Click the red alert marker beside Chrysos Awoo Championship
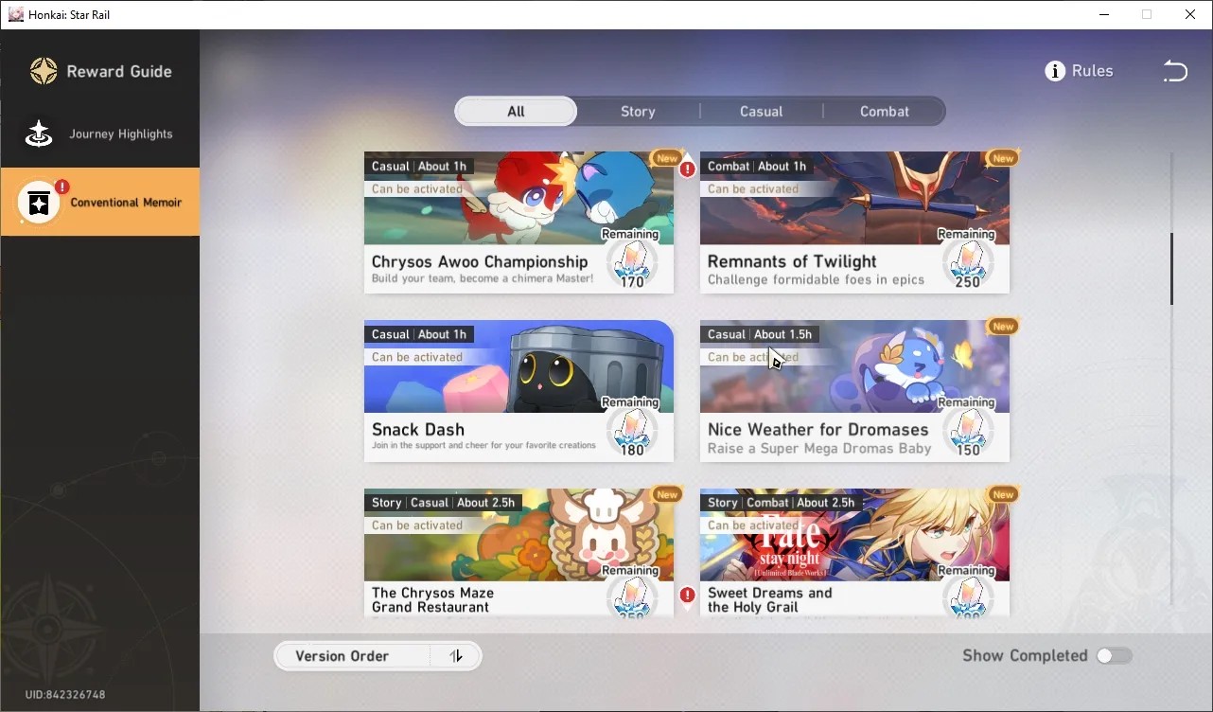The image size is (1213, 712). point(687,169)
